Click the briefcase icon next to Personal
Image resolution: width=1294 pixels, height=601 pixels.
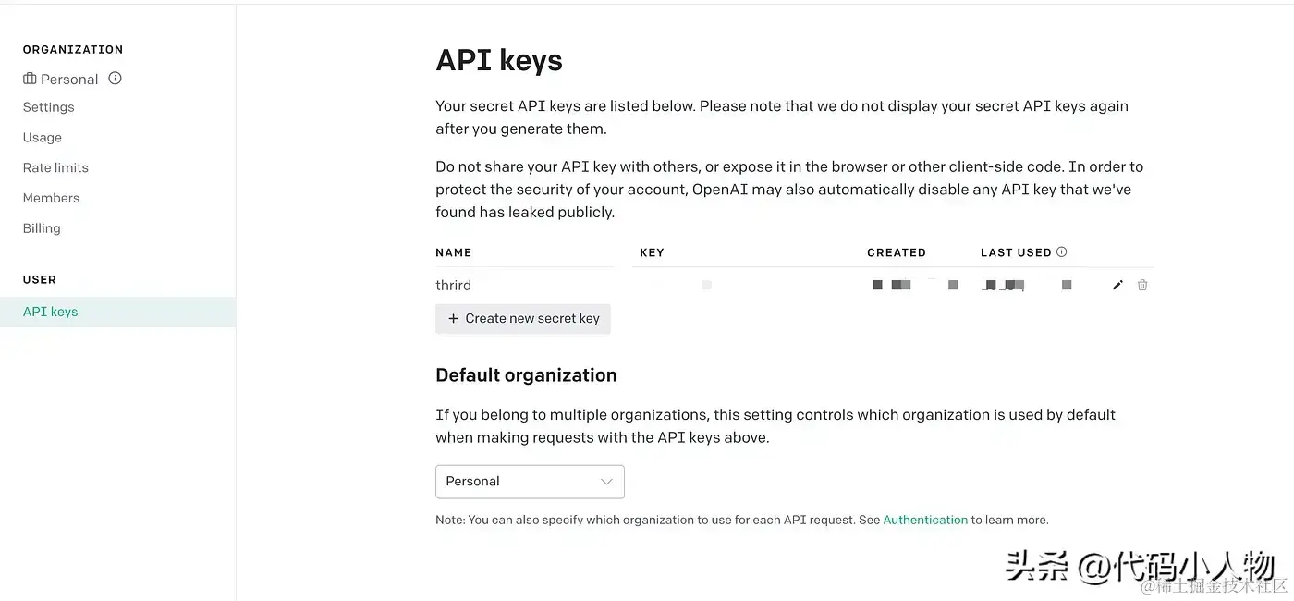click(30, 79)
